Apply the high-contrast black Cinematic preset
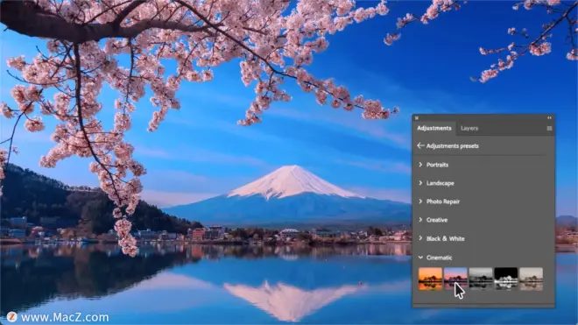Screen dimensions: 578x325 coord(506,279)
